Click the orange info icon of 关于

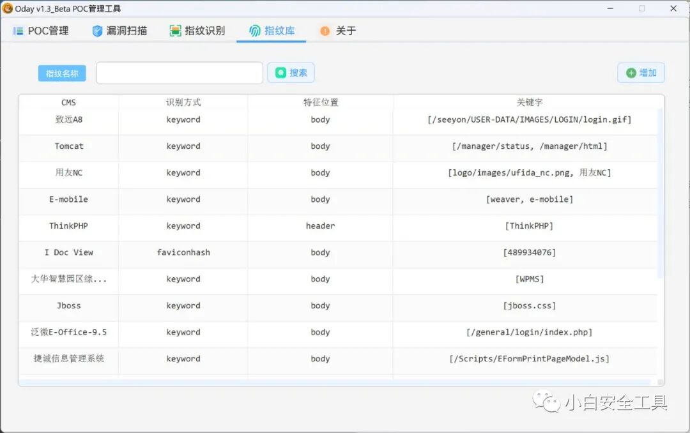[325, 31]
